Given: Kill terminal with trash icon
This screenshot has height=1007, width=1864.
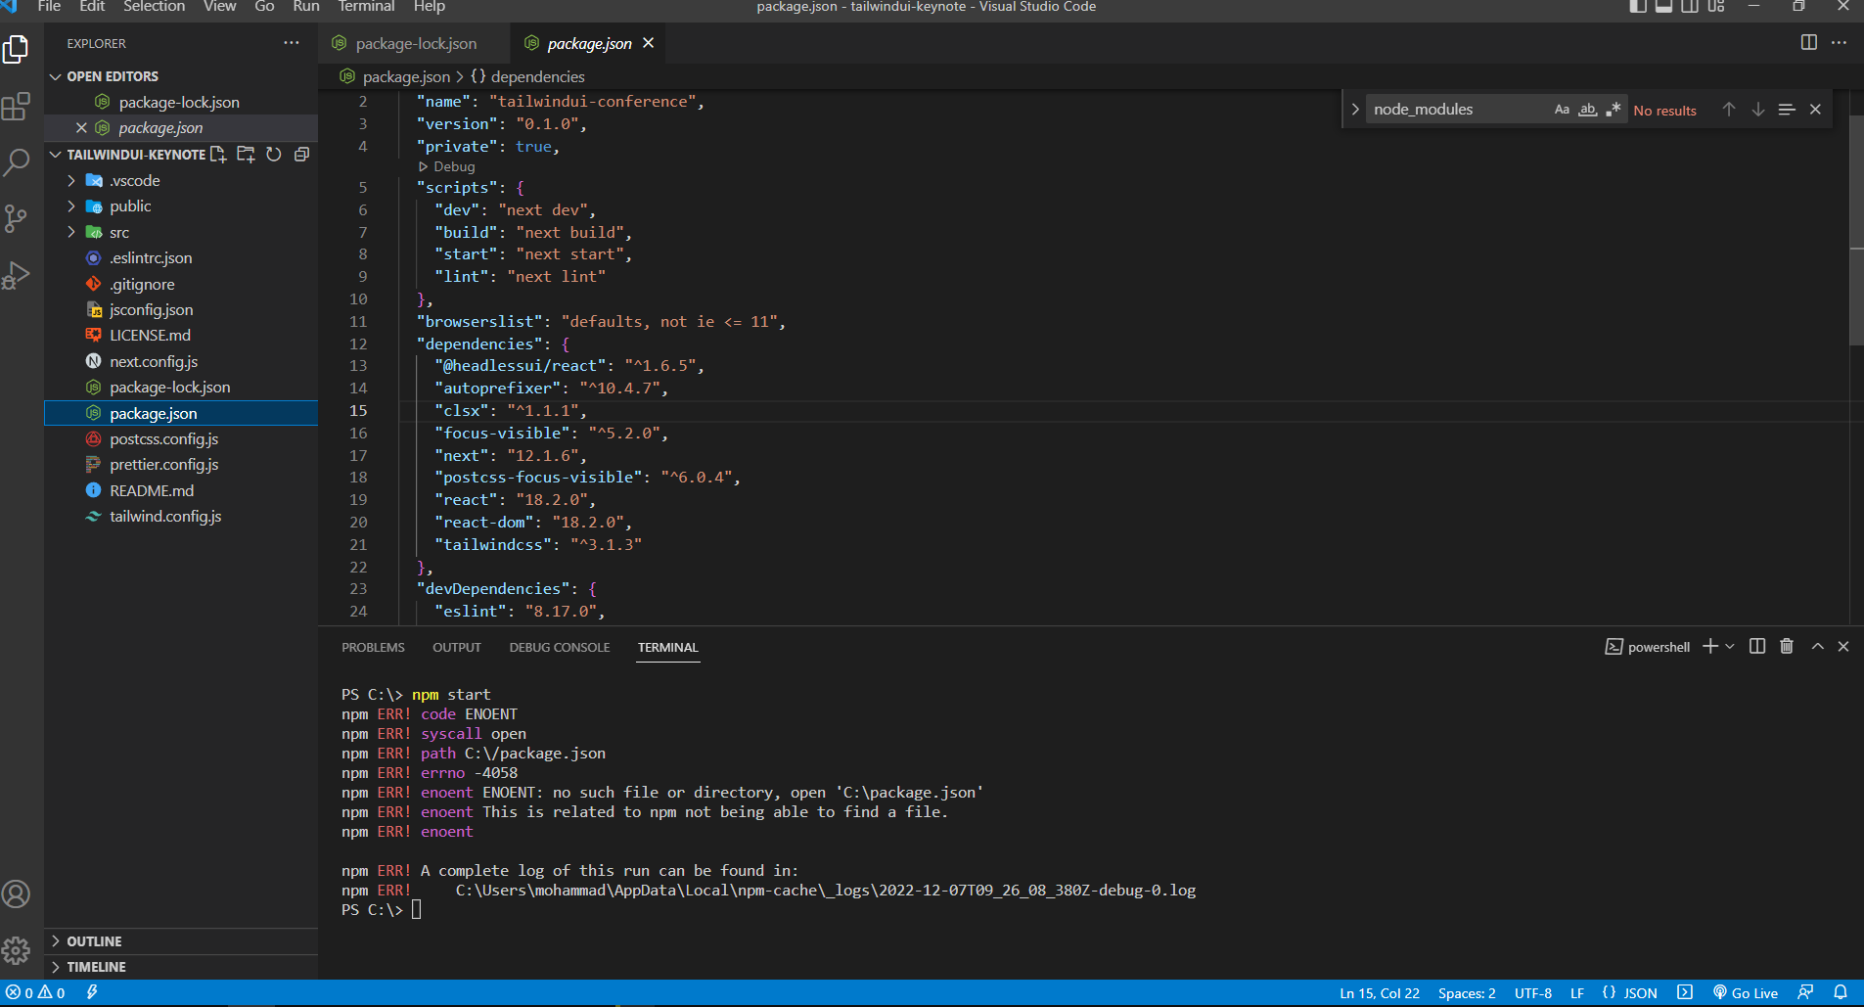Looking at the screenshot, I should pos(1787,647).
